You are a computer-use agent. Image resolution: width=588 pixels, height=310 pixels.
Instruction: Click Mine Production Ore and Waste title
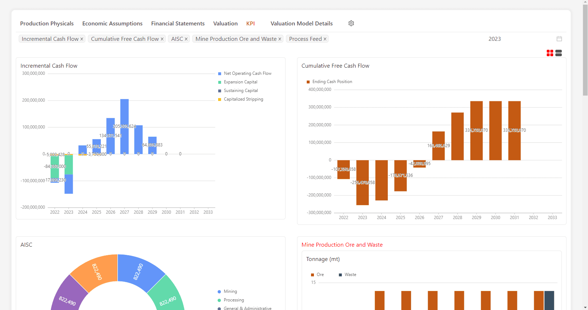point(342,245)
